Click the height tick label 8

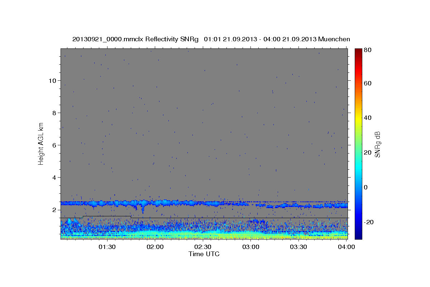pyautogui.click(x=54, y=113)
